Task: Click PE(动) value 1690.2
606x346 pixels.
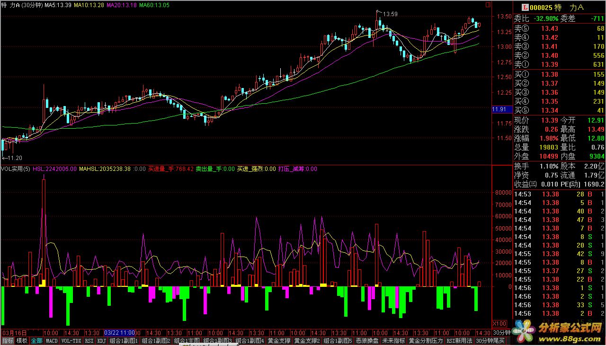Action: 594,184
